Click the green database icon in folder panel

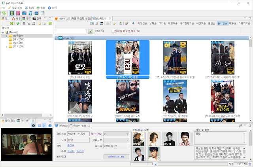50,24
